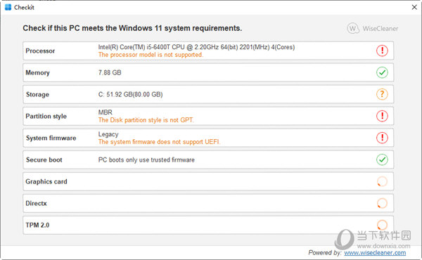Image resolution: width=422 pixels, height=260 pixels.
Task: Click 'The Disk partition style is not GPT' message
Action: tap(146, 120)
